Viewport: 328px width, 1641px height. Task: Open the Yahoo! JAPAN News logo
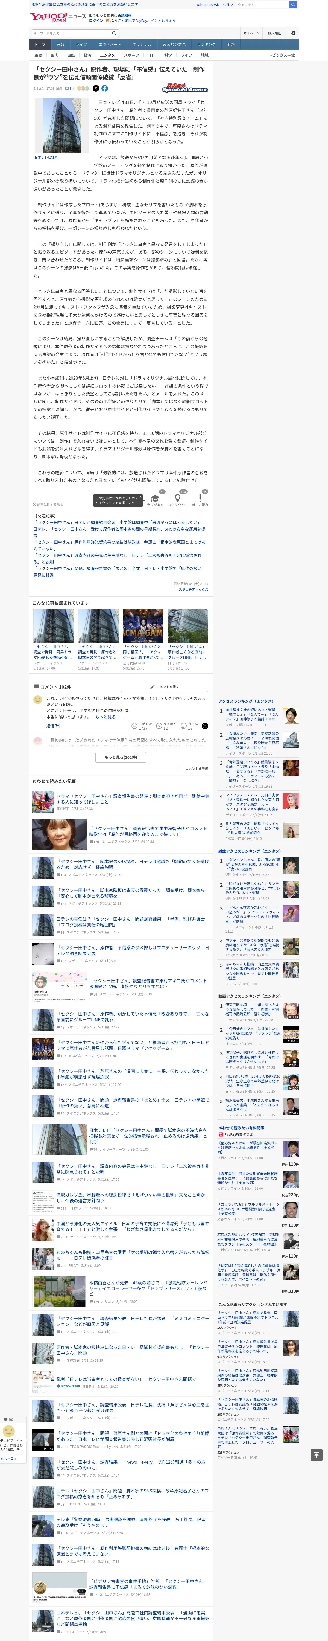[57, 17]
